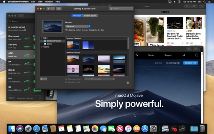Enable the Random order checkbox
The height and width of the screenshot is (134, 214).
66,82
